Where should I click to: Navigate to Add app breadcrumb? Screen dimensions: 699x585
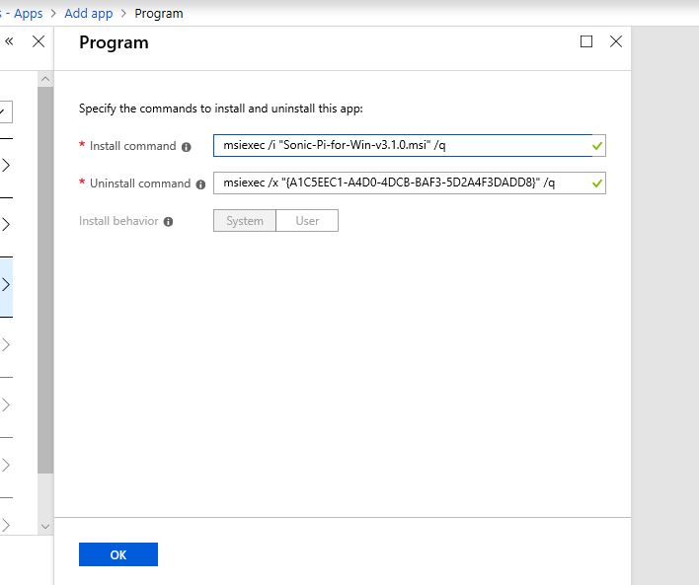point(88,14)
